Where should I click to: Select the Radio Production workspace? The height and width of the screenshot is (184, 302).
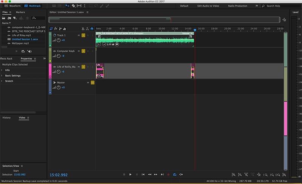point(237,6)
